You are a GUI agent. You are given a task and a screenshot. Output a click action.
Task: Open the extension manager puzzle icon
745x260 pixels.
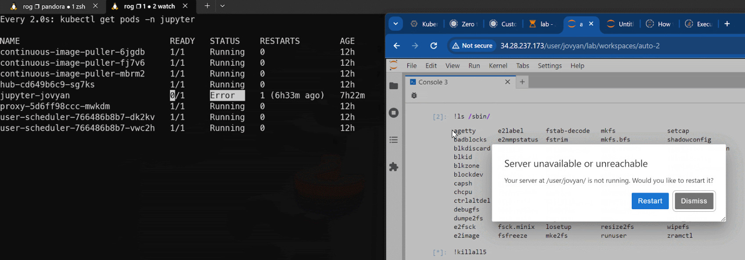(394, 167)
